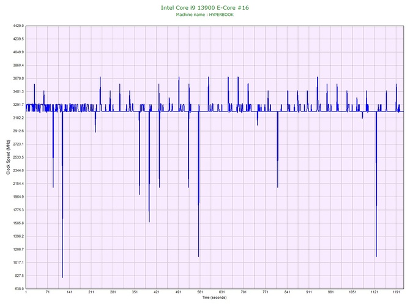
Task: Click the y-axis value "2154.4"
Action: click(x=18, y=184)
